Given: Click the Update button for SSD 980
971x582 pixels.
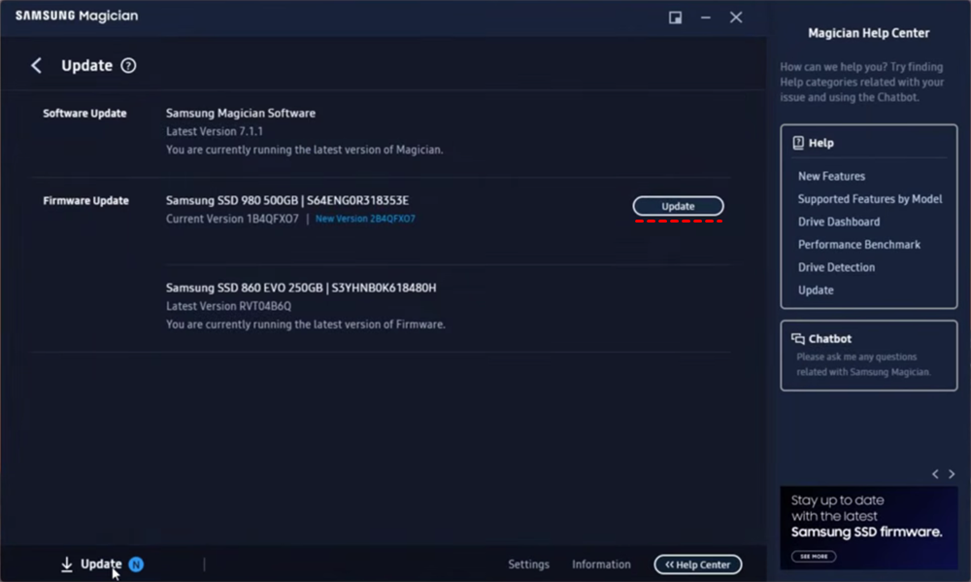Looking at the screenshot, I should 678,206.
